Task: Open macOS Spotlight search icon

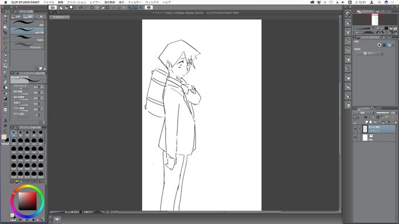Action: [x=379, y=2]
